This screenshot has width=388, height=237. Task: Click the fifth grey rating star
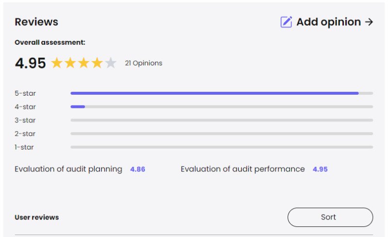111,63
